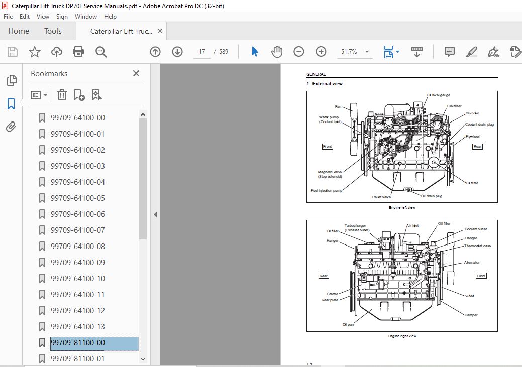Click the Save file icon

(13, 52)
